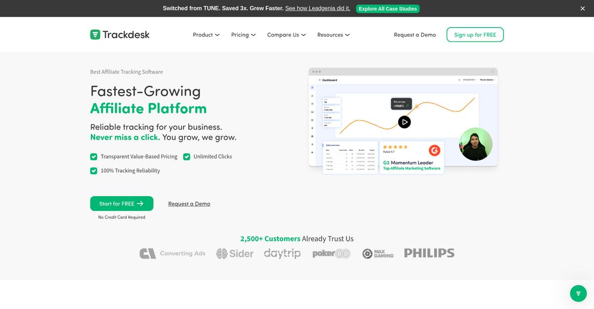Click the 2,500+ Customers text
The image size is (594, 309).
pos(270,239)
